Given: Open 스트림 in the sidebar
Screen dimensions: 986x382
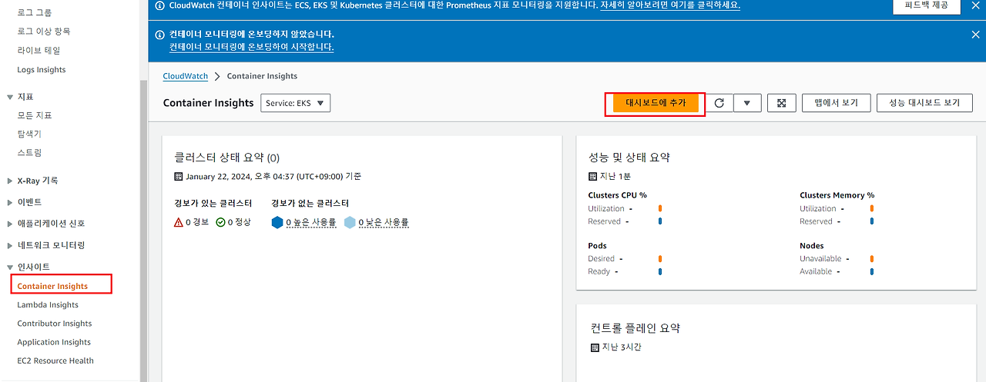Looking at the screenshot, I should tap(29, 152).
